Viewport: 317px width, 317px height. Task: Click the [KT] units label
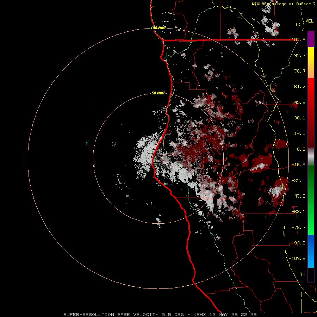click(x=300, y=24)
